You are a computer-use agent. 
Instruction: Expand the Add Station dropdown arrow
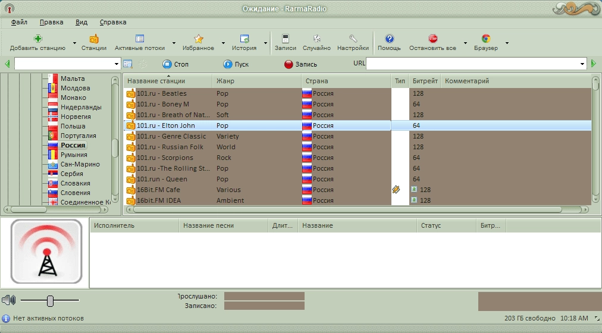pyautogui.click(x=74, y=43)
